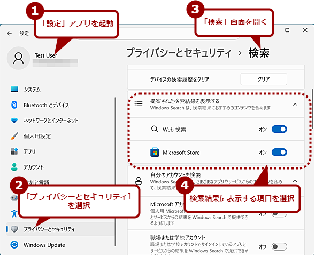This screenshot has height=256, width=315.
Task: Turn off the Web 検索 toggle
Action: pos(279,129)
